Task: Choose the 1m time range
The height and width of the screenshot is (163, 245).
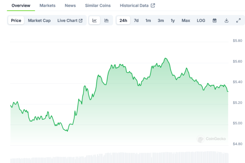Action: pos(148,20)
